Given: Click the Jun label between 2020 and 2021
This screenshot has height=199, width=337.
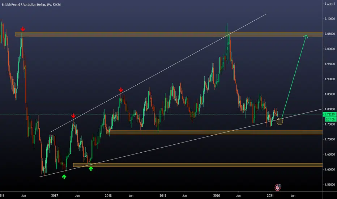Looking at the screenshot, I should click(x=238, y=196).
